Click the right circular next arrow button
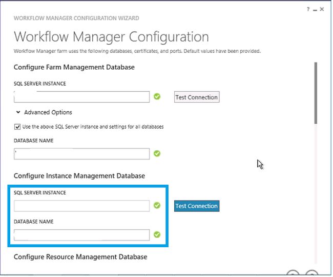The width and height of the screenshot is (333, 277). (x=311, y=274)
